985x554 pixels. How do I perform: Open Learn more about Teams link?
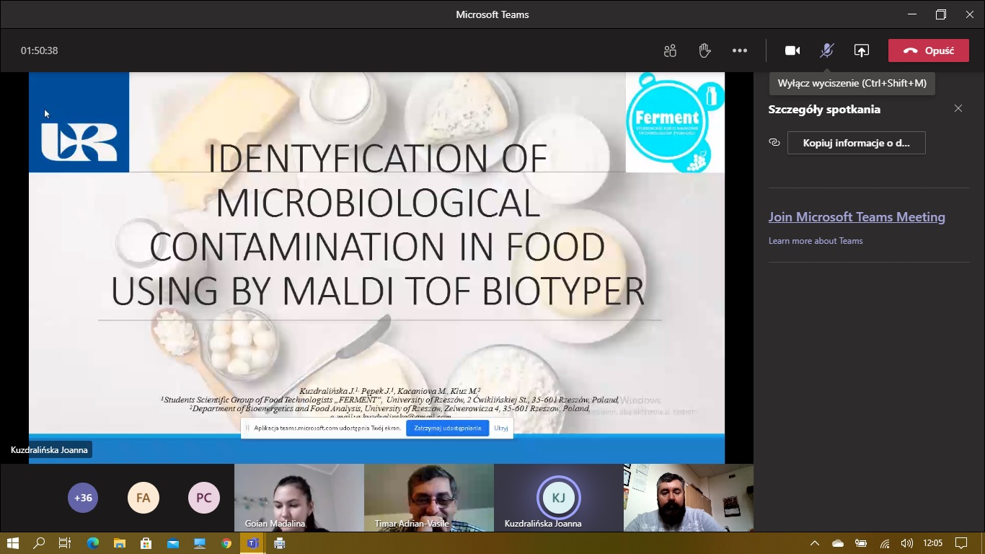tap(816, 241)
